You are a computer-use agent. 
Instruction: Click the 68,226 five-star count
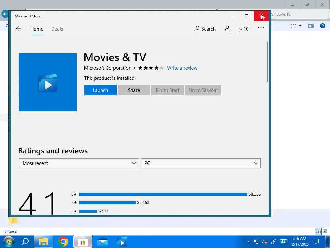coord(255,194)
